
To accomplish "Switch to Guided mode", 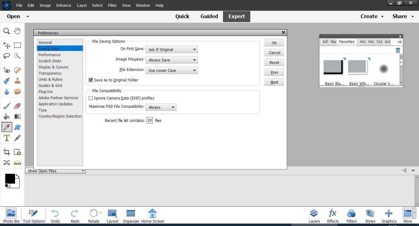I will coord(209,17).
